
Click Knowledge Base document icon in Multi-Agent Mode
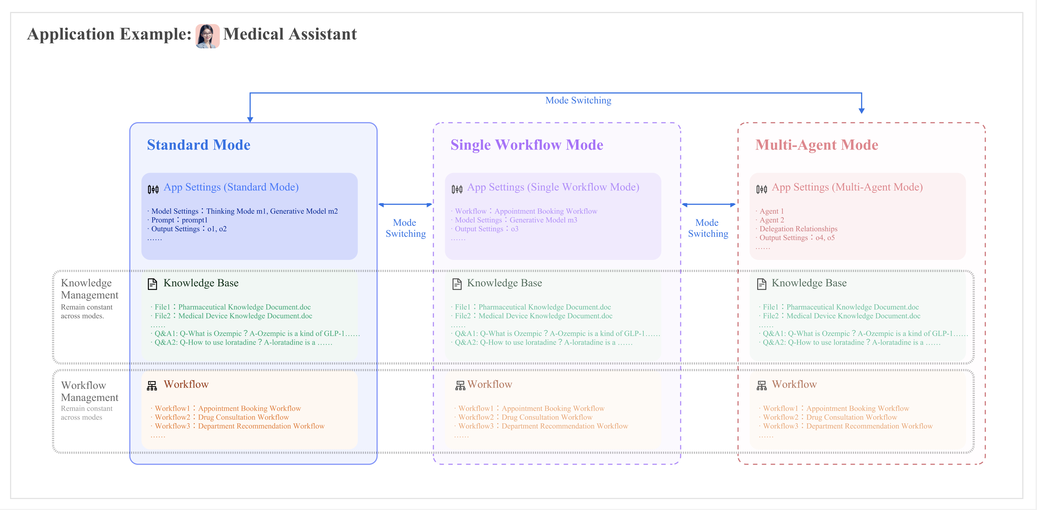pyautogui.click(x=761, y=284)
